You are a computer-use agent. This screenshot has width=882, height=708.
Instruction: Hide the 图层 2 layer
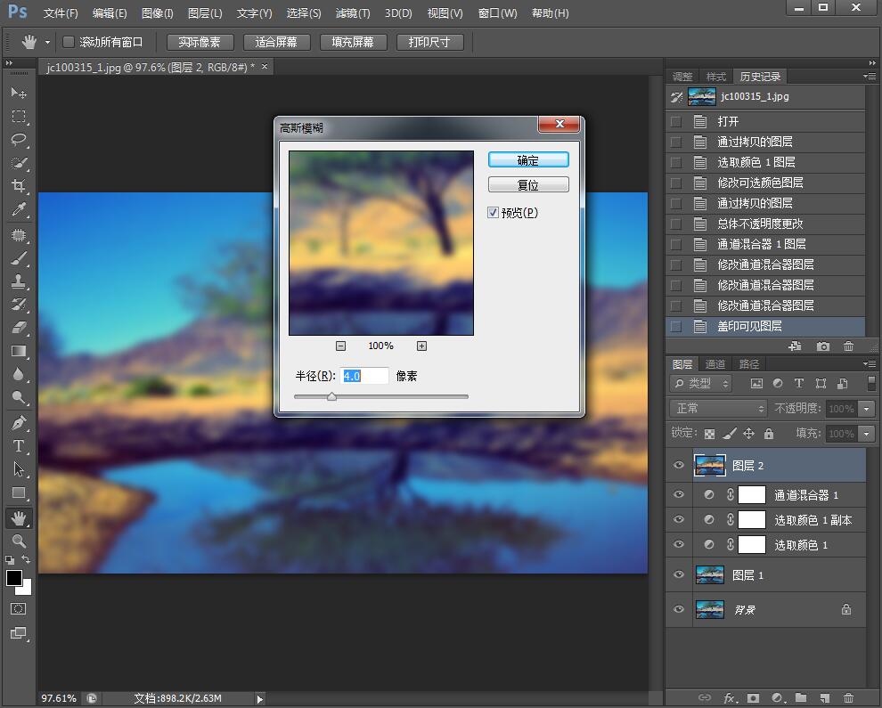pyautogui.click(x=679, y=465)
